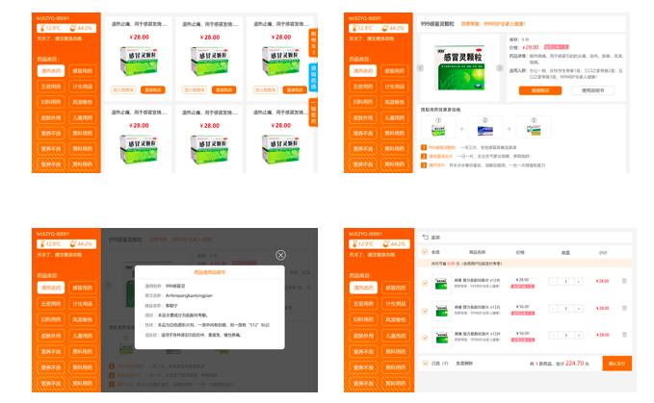Viewport: 654px width, 403px height.
Task: Increase quantity of the second cart item
Action: pos(579,309)
